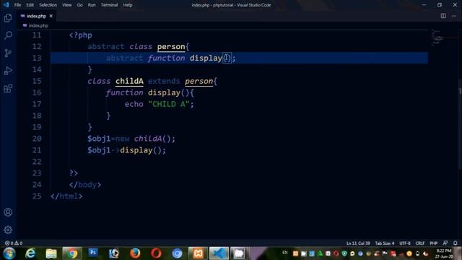This screenshot has height=260, width=462.
Task: Click the </html> closing tag on line 25
Action: coord(66,196)
